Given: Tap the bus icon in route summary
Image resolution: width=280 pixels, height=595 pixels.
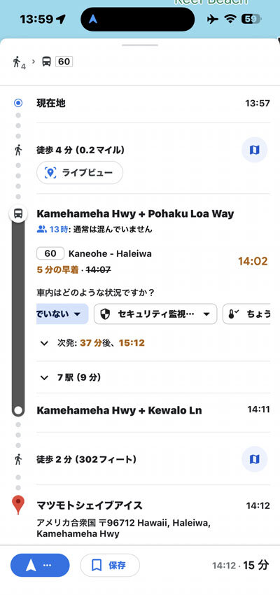Looking at the screenshot, I should (x=46, y=62).
